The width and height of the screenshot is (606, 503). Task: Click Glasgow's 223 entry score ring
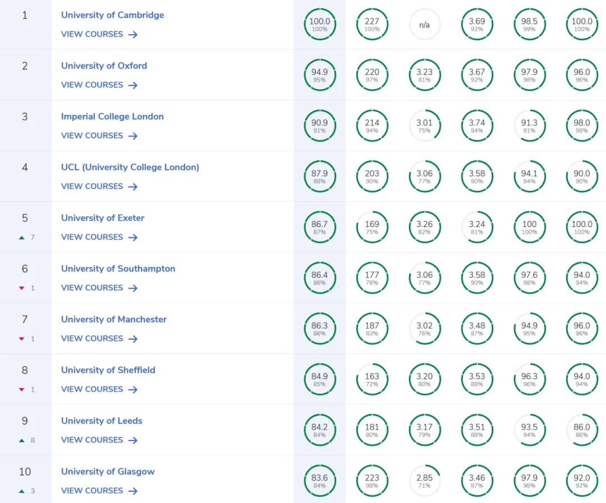tap(372, 481)
